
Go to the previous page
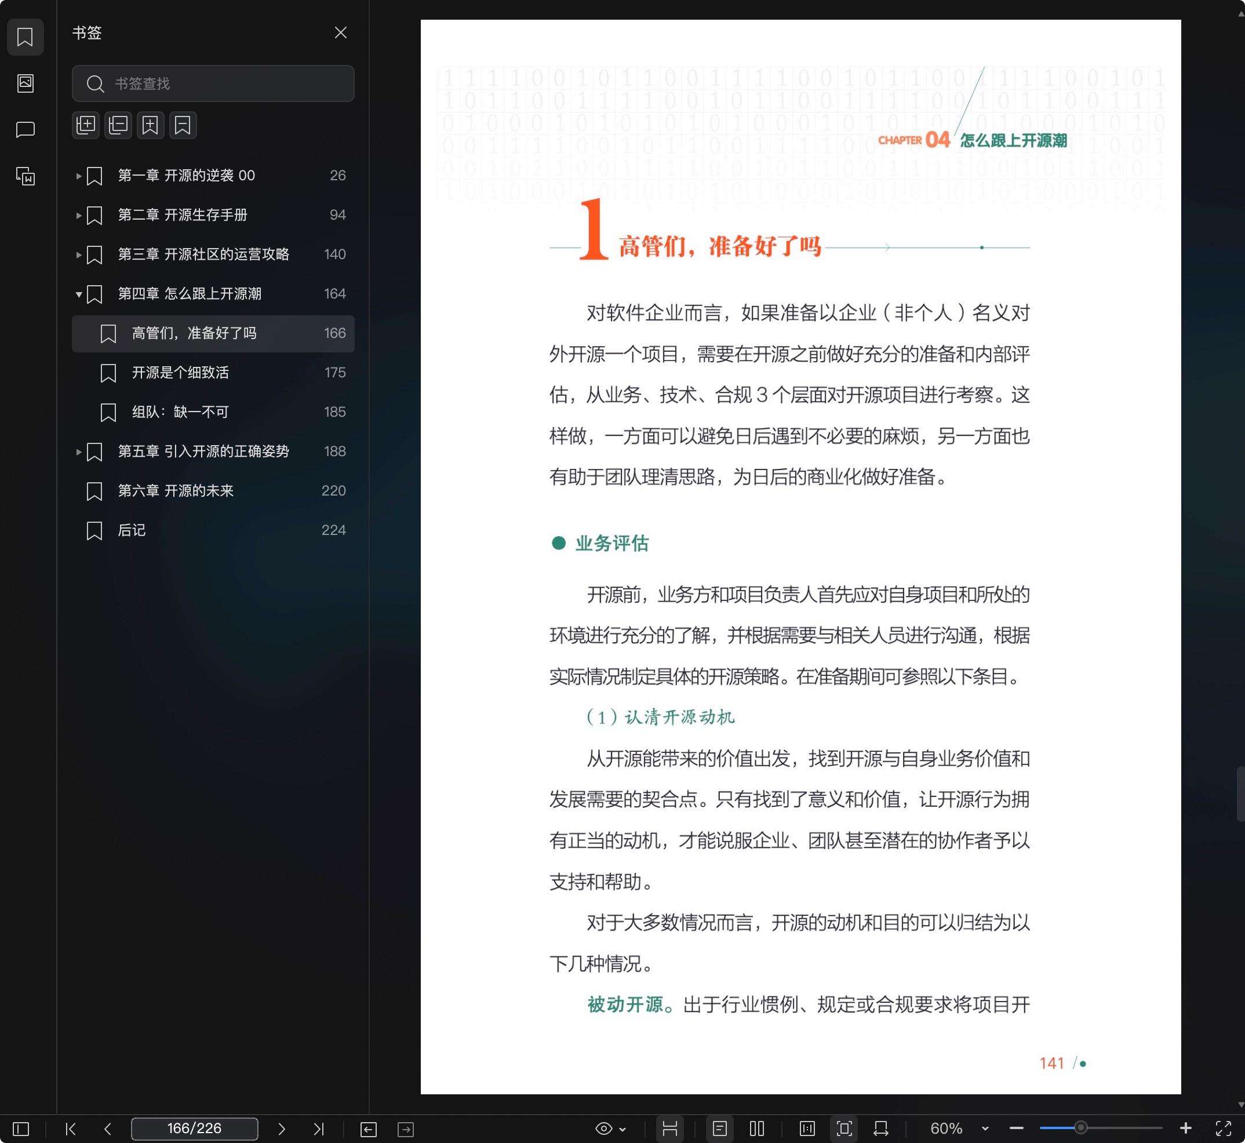point(108,1129)
